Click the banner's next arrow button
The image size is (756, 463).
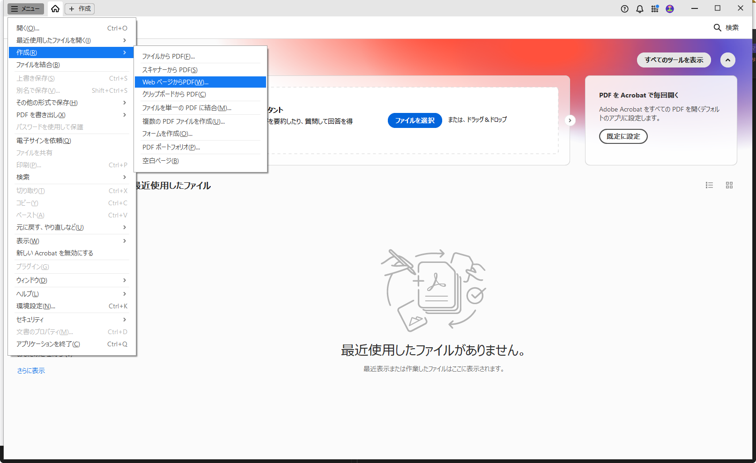(x=570, y=120)
